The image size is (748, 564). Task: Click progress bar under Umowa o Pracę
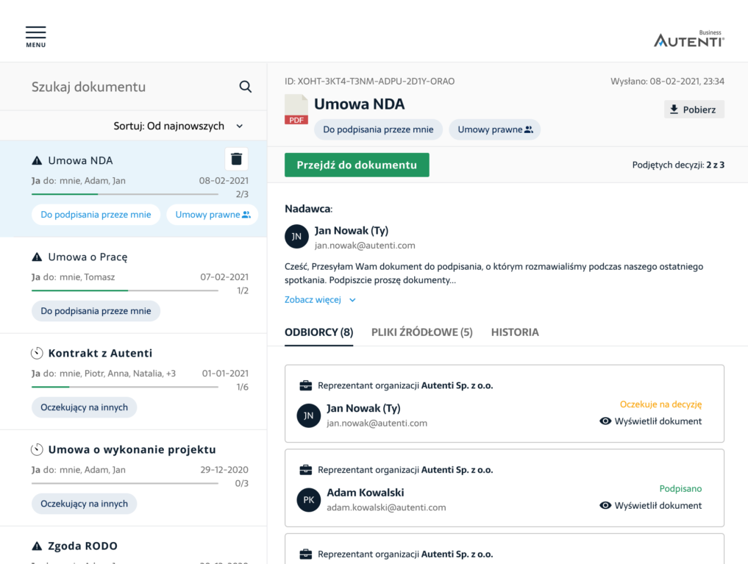pyautogui.click(x=124, y=290)
